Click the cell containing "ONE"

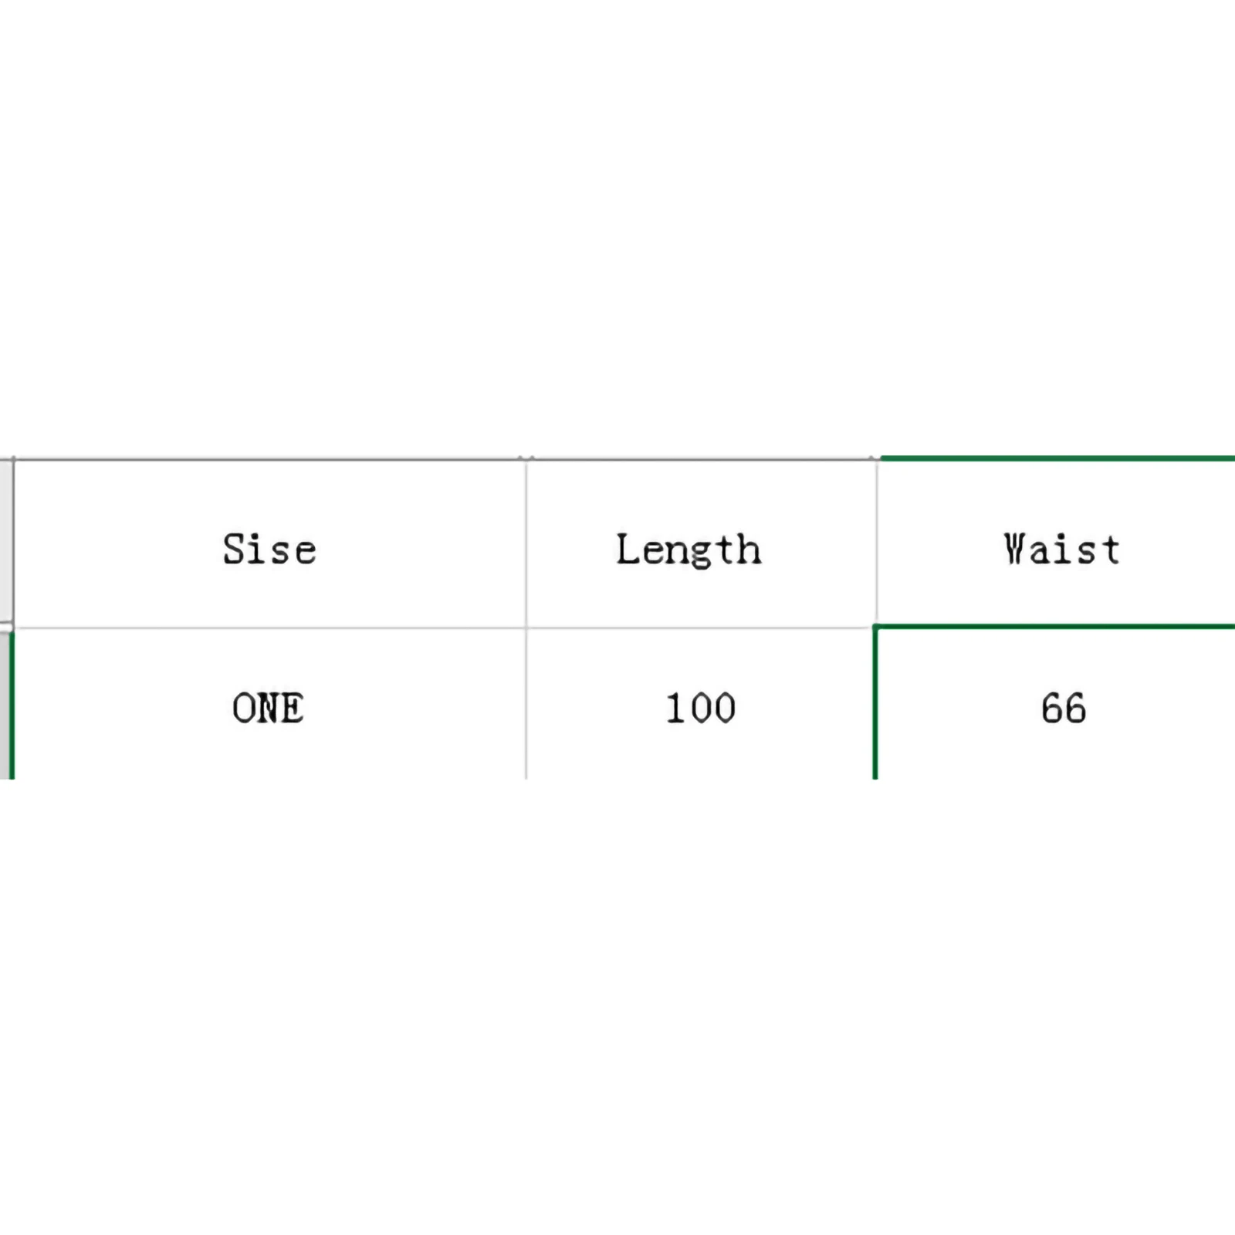(268, 707)
